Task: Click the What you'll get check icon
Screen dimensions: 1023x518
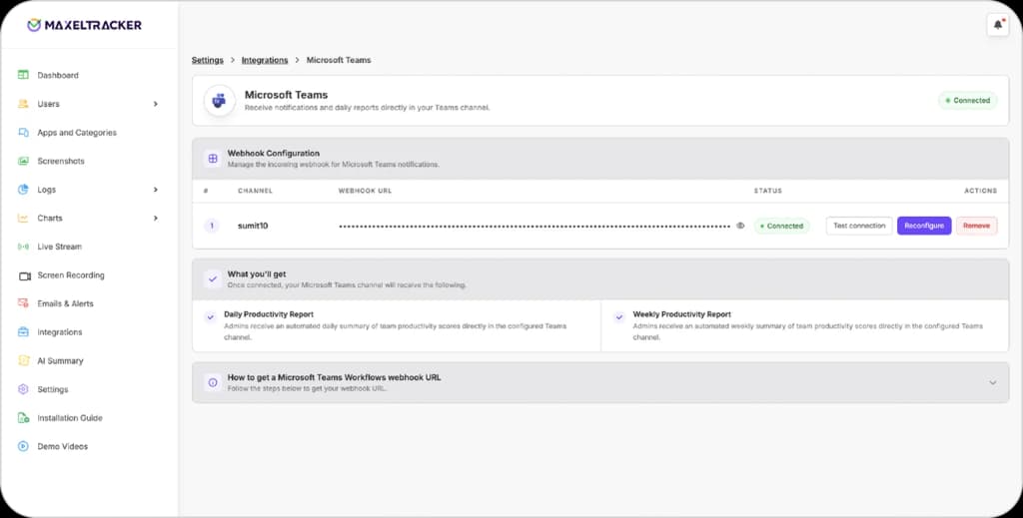Action: click(213, 278)
